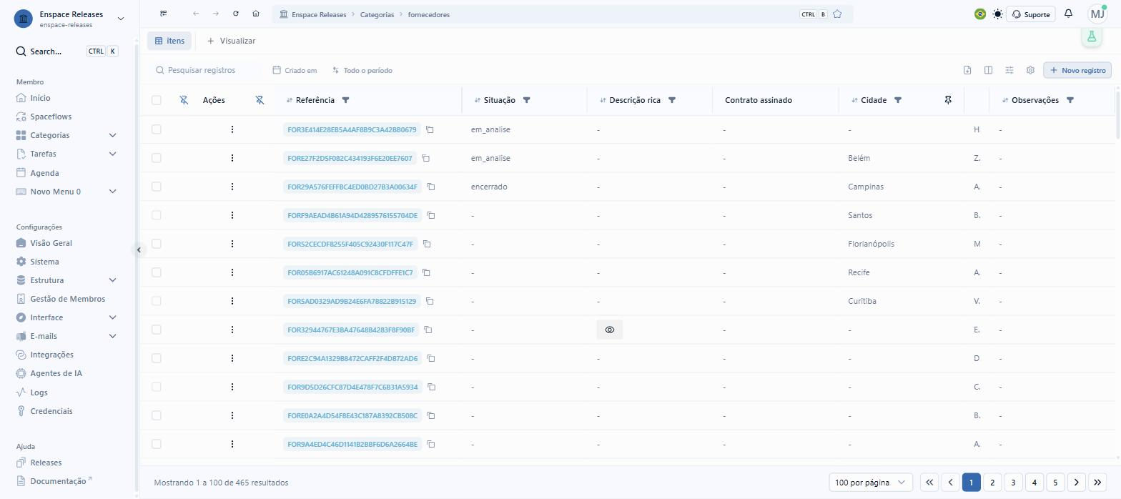The width and height of the screenshot is (1121, 499).
Task: Check the row with city Campinas
Action: coord(157,187)
